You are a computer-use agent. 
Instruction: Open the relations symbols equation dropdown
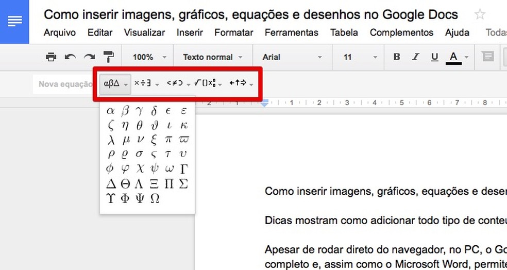pos(178,84)
